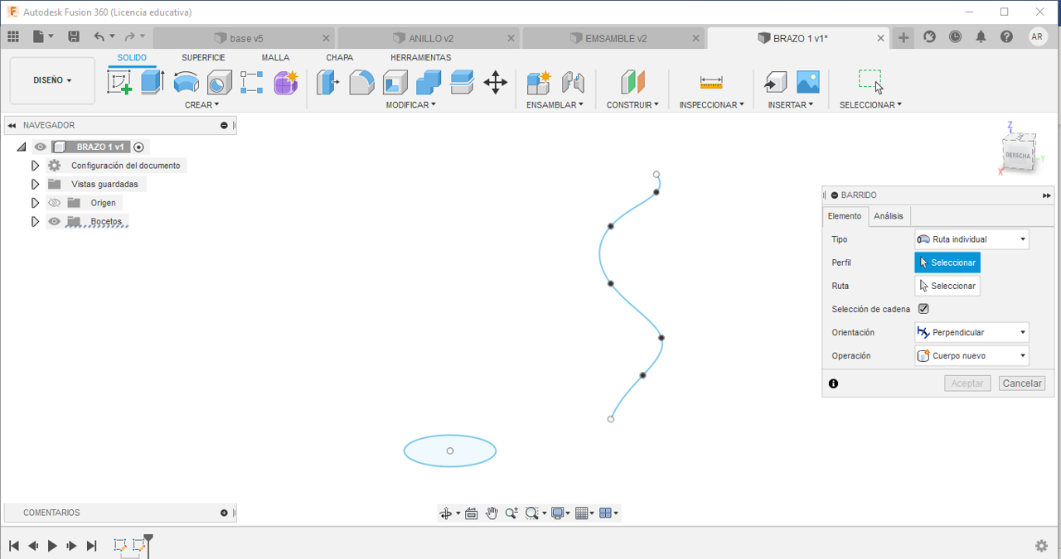Save the document with the floppy icon
1061x559 pixels.
point(74,36)
